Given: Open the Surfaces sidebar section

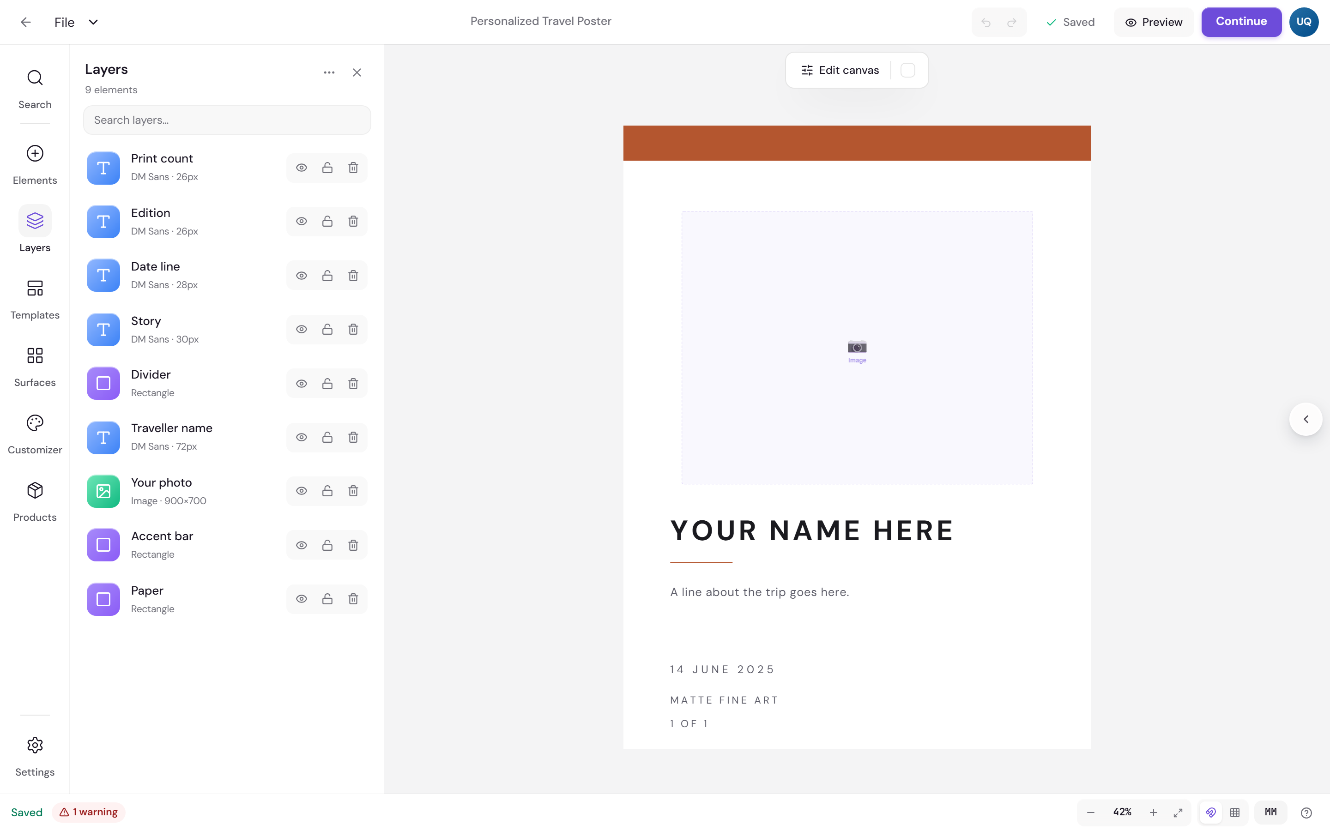Looking at the screenshot, I should pos(35,367).
